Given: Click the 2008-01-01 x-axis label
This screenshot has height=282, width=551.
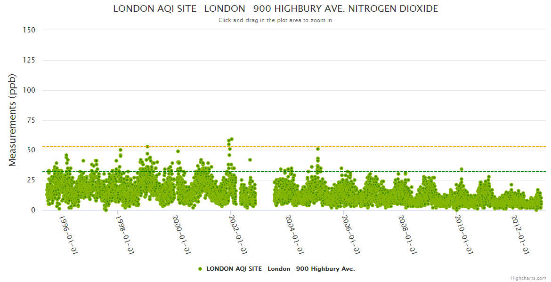Looking at the screenshot, I should tap(407, 235).
